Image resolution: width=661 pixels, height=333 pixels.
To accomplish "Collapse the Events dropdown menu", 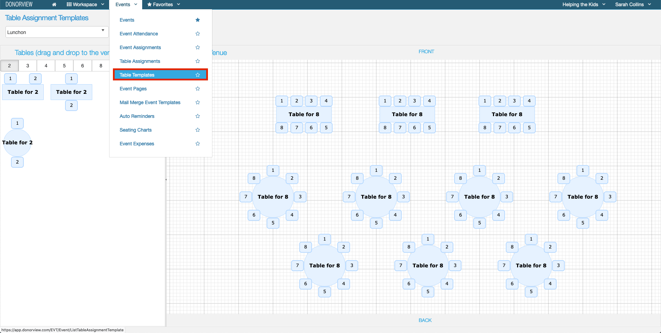I will tap(126, 4).
